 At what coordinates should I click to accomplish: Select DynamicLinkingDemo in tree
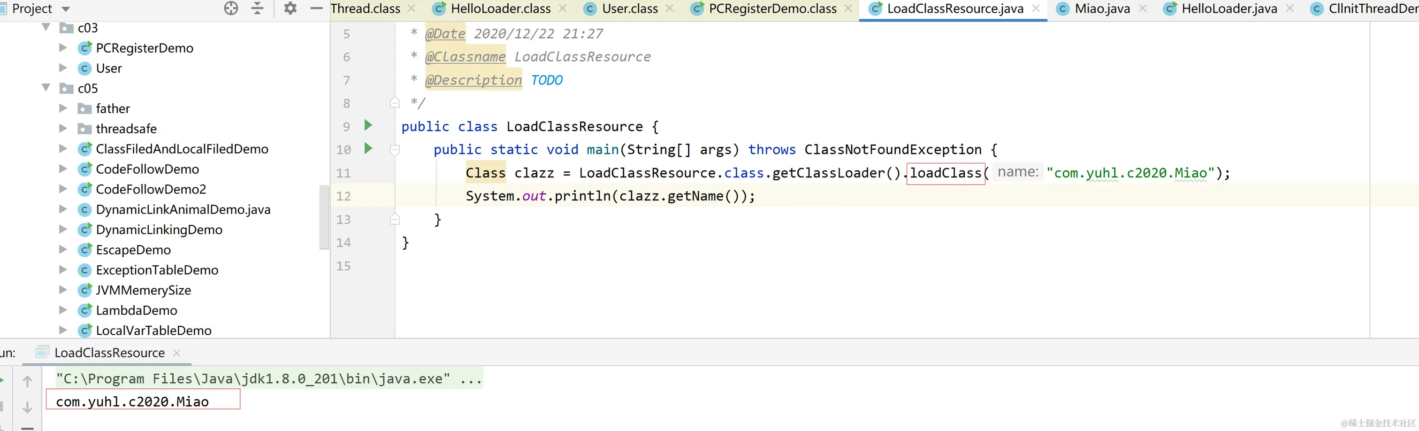(x=159, y=230)
